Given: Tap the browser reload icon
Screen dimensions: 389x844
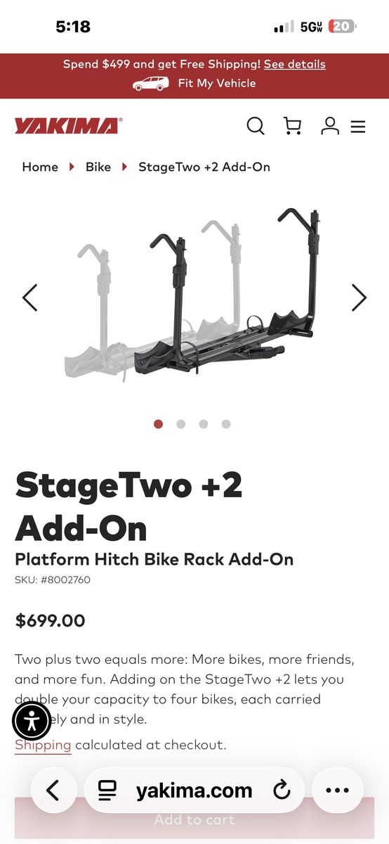Looking at the screenshot, I should tap(282, 791).
